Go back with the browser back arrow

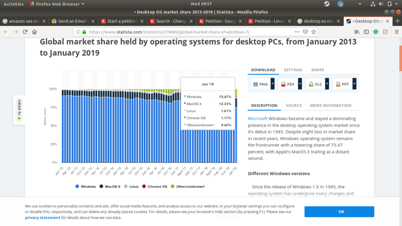(6, 32)
